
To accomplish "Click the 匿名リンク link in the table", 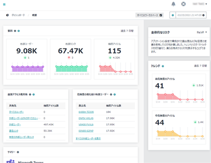I will [13, 131].
